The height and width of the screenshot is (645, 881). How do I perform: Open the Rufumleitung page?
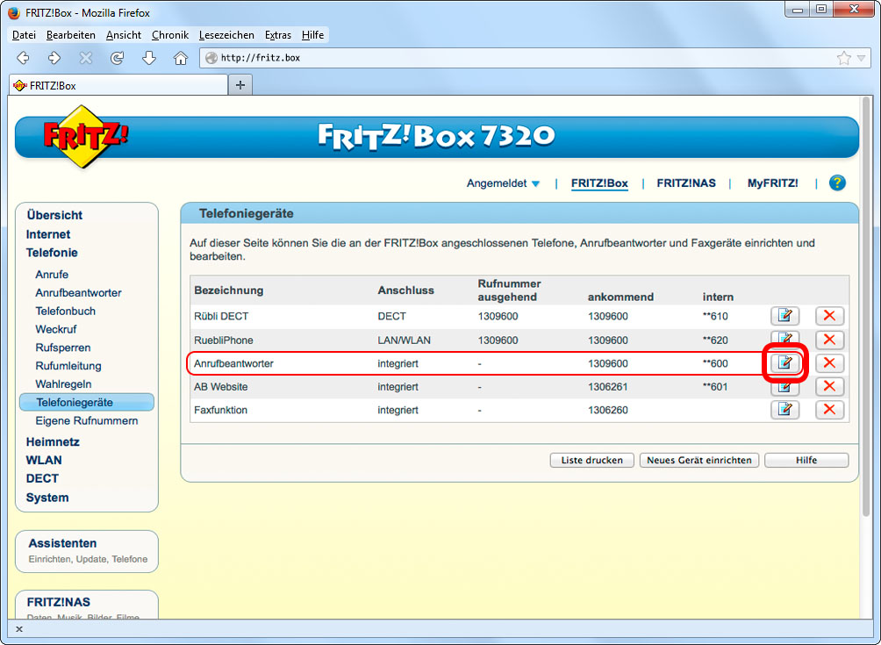(68, 366)
